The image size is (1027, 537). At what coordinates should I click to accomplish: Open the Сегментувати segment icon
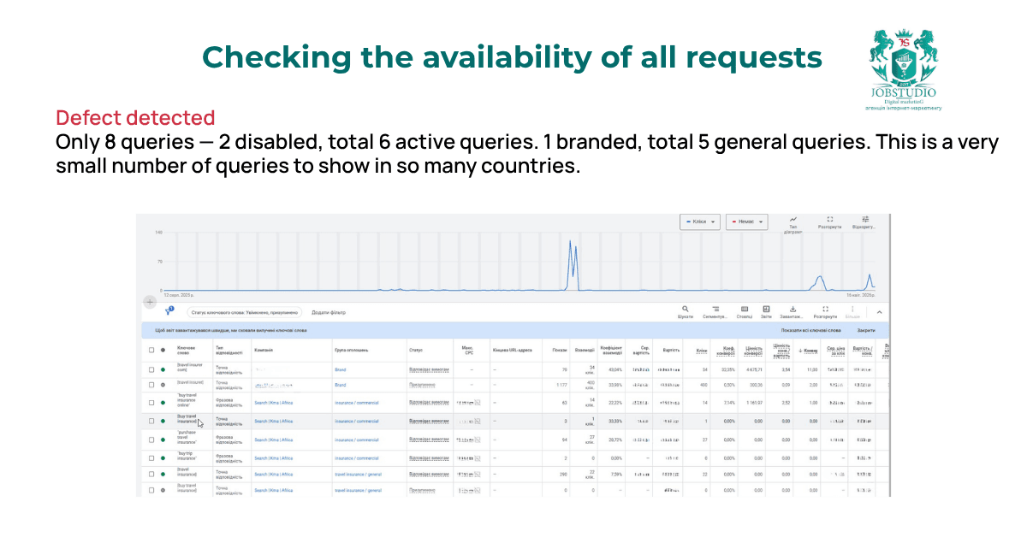click(715, 309)
